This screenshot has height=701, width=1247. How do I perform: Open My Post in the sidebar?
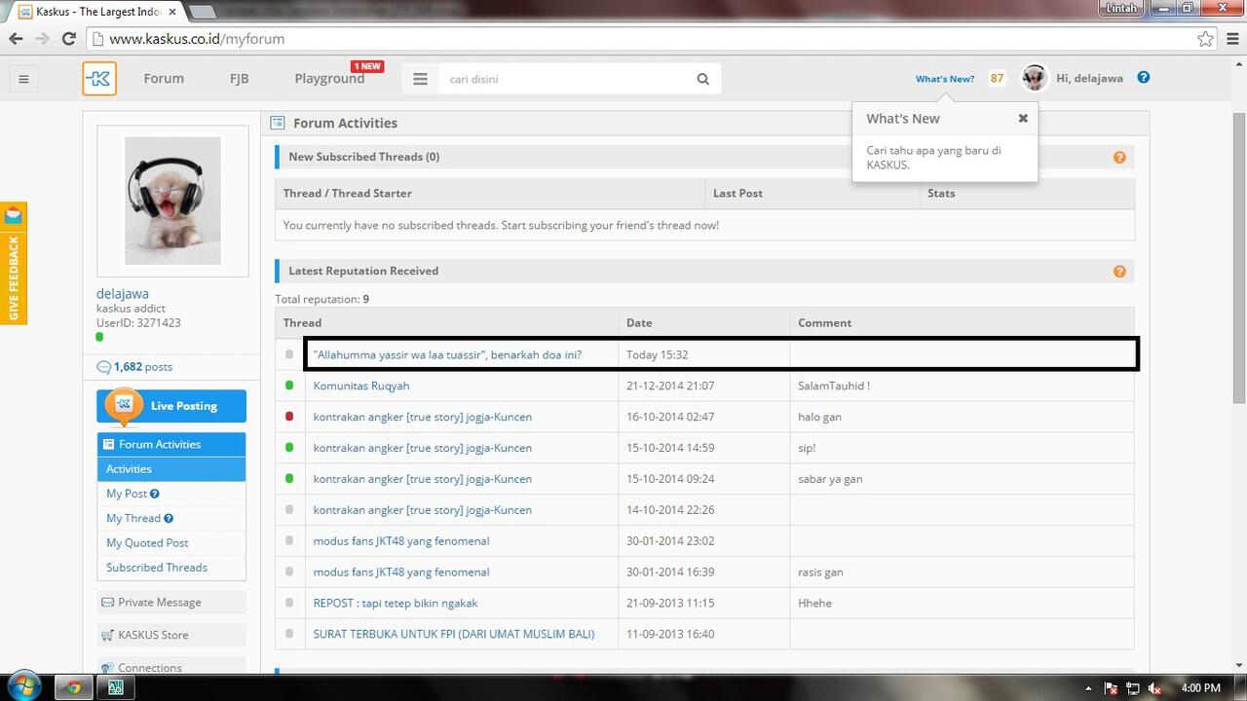(127, 494)
